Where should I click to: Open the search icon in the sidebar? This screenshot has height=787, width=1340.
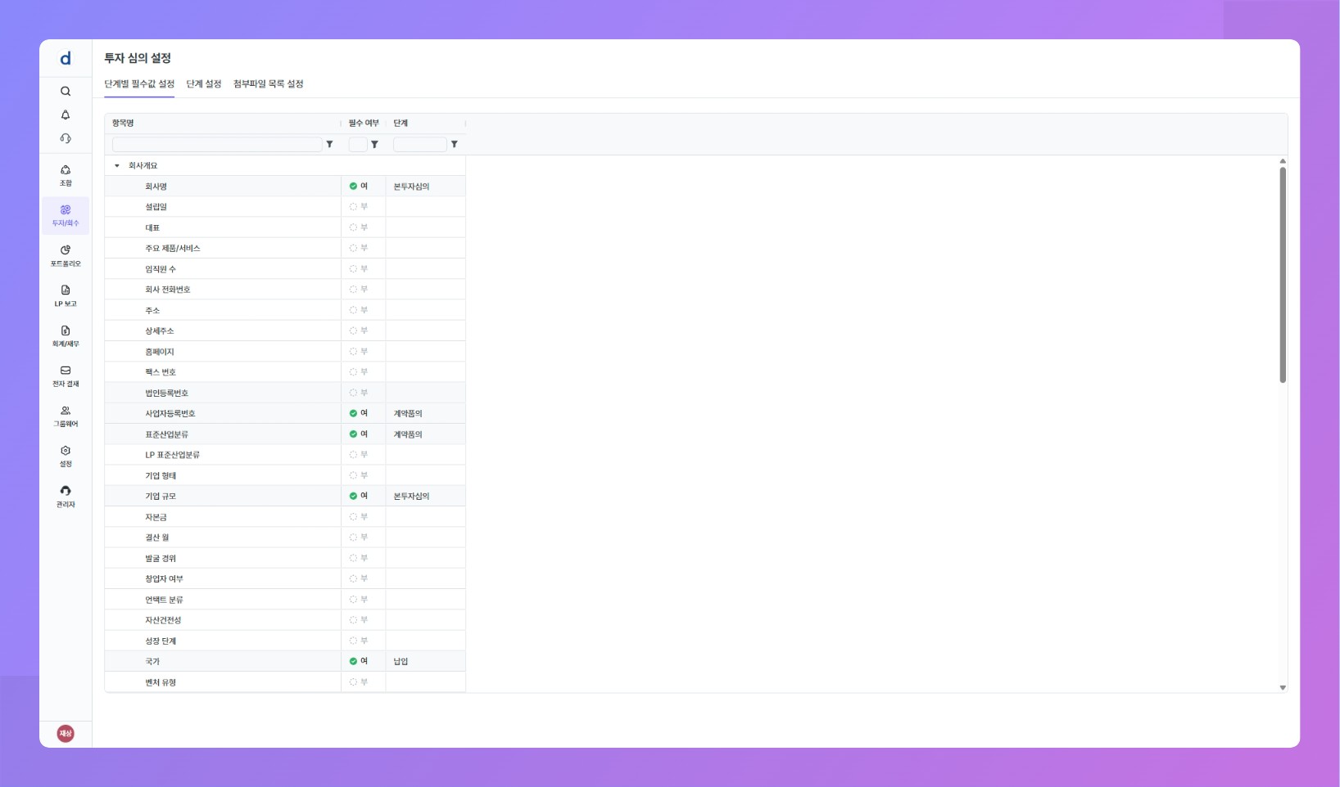[x=66, y=92]
